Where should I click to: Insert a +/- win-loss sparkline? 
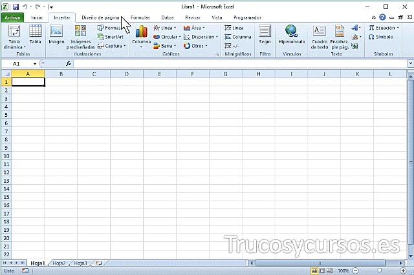[232, 46]
